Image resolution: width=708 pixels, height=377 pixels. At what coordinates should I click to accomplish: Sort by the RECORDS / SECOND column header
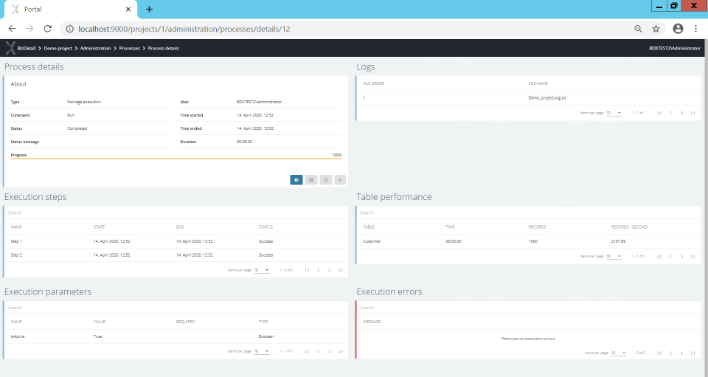629,227
